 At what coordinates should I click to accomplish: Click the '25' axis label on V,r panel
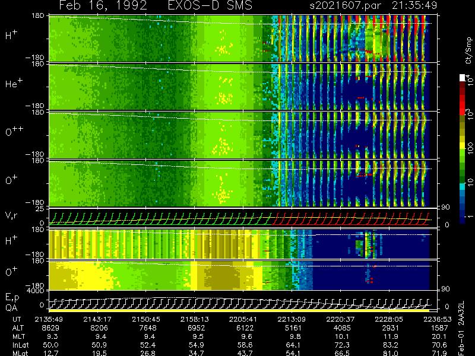coord(41,209)
